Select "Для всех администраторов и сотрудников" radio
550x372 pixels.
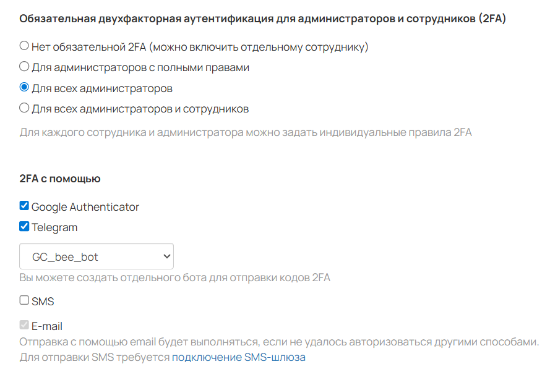point(24,108)
